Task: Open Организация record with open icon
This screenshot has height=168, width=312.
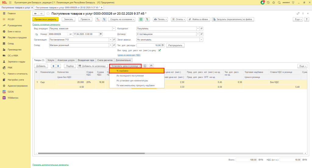Action: (114, 40)
